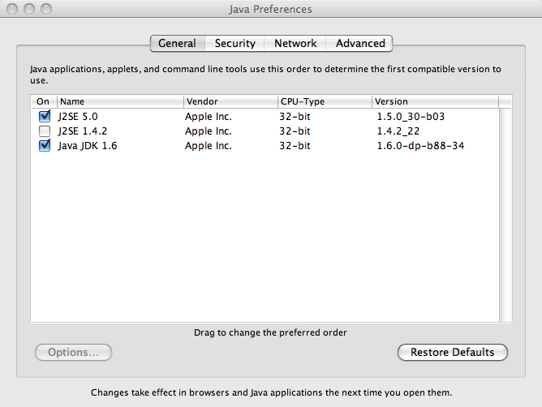542x407 pixels.
Task: Click the Version column header
Action: click(434, 101)
